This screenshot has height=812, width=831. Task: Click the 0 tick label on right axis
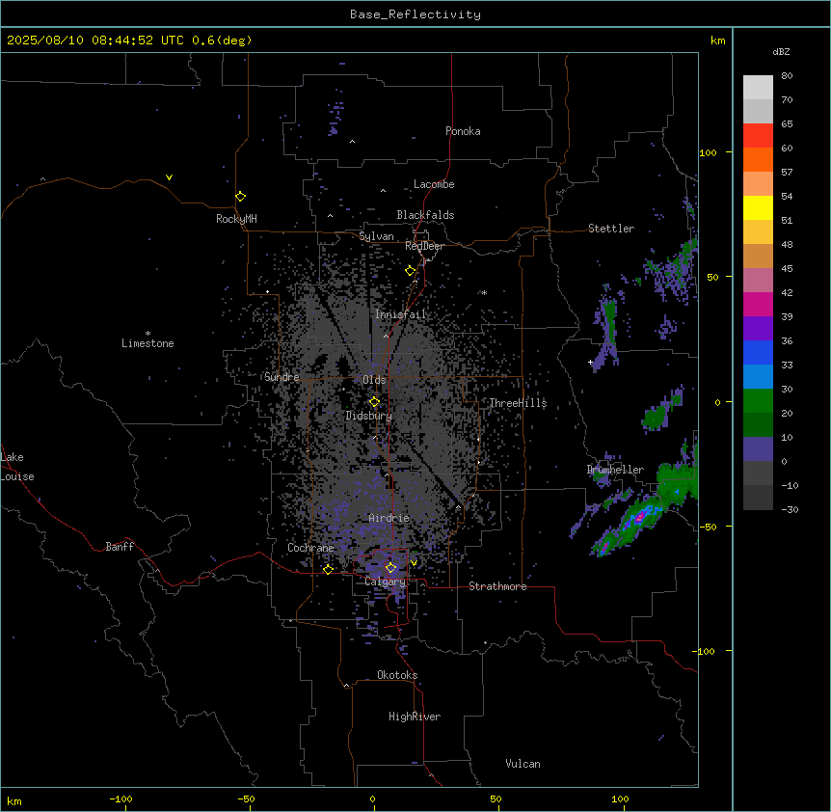[717, 403]
